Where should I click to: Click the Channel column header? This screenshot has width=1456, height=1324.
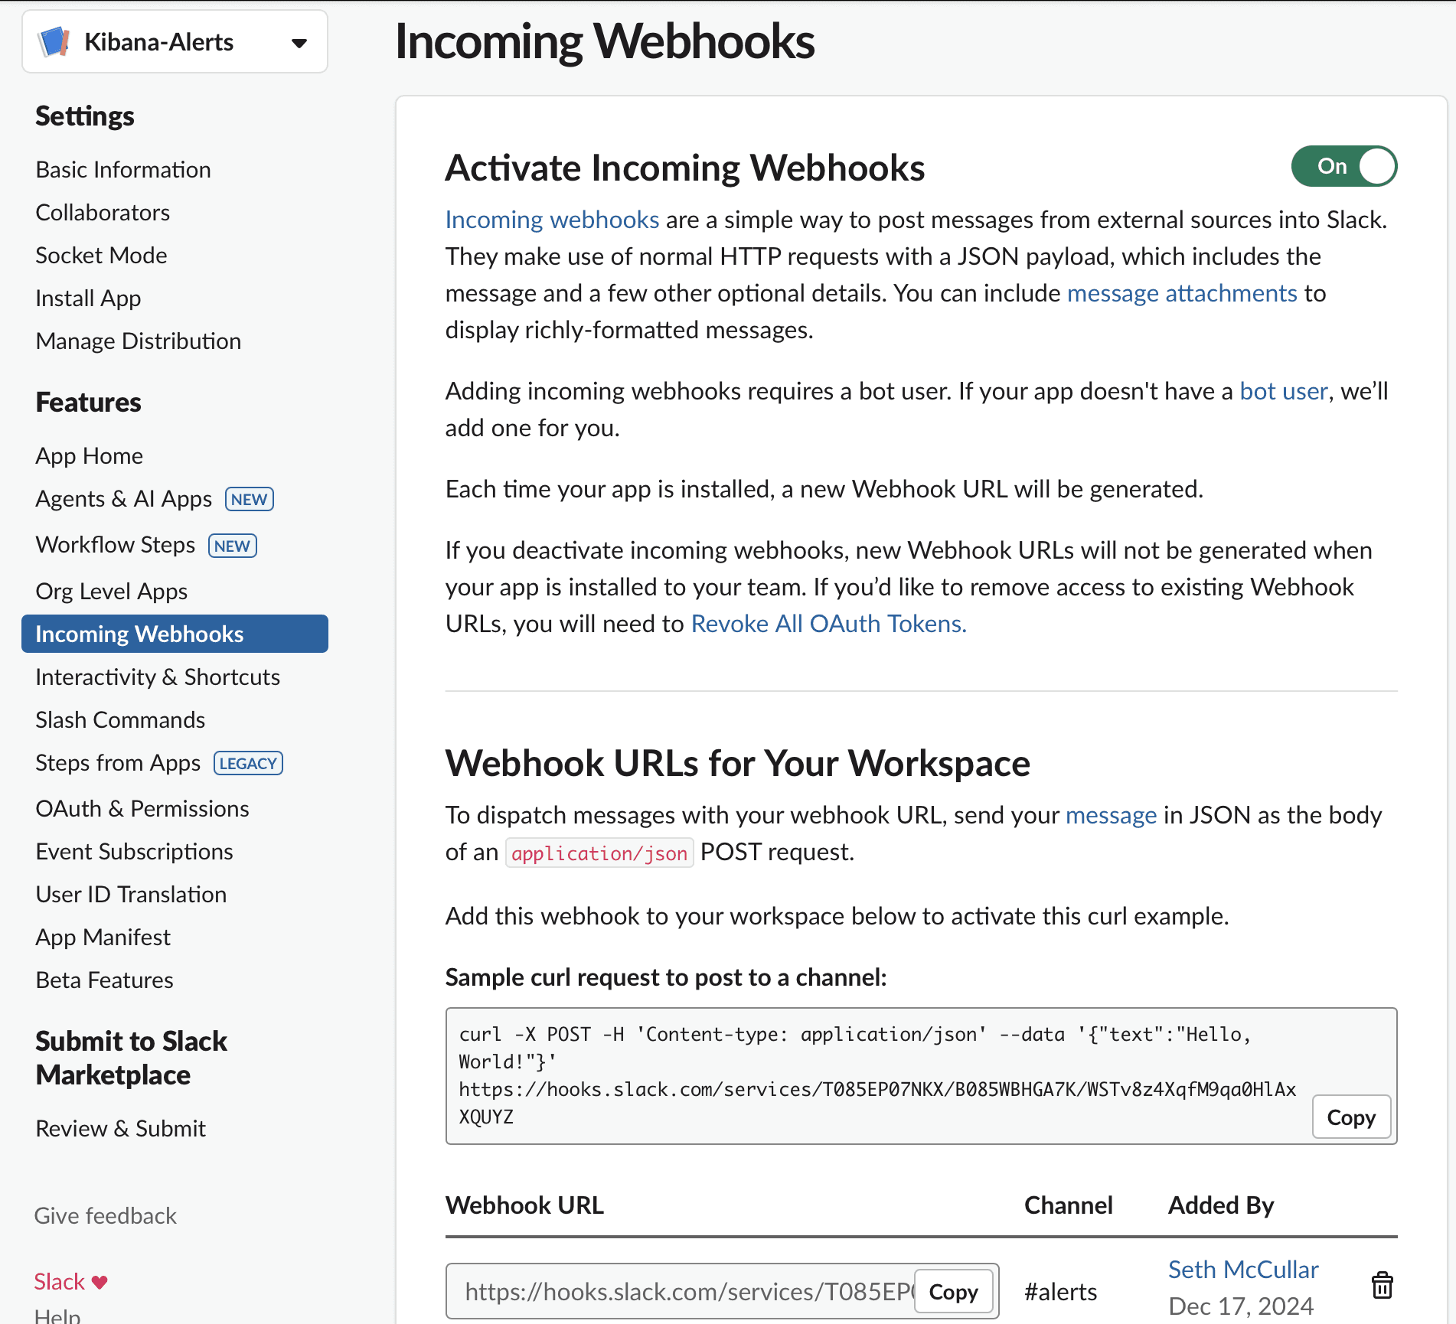(1068, 1205)
